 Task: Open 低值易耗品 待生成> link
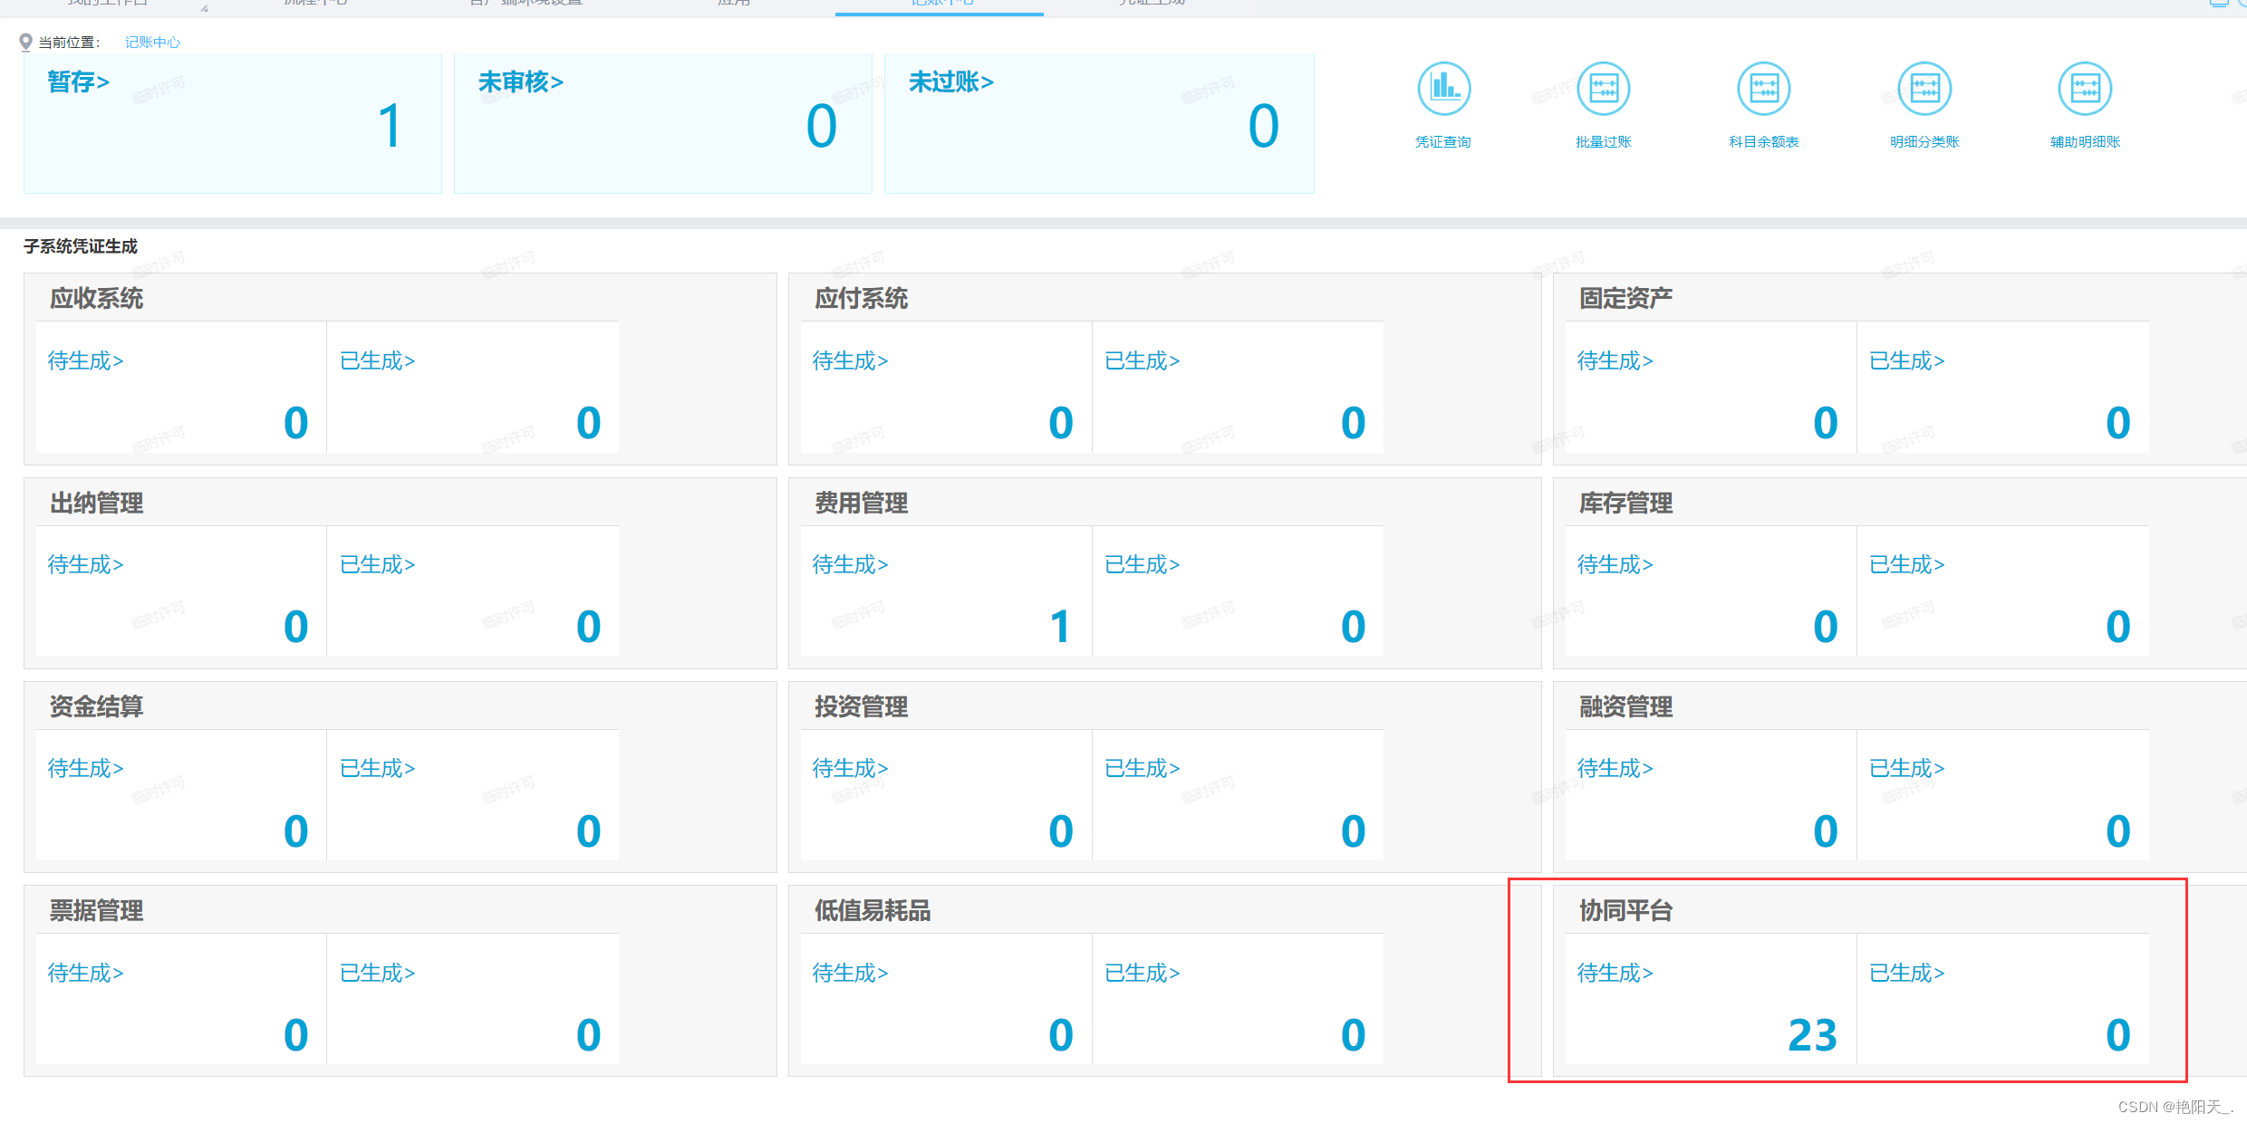[851, 973]
